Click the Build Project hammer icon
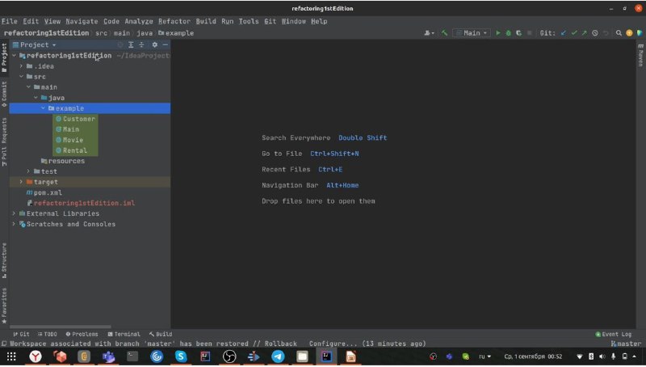The image size is (646, 367). 444,33
